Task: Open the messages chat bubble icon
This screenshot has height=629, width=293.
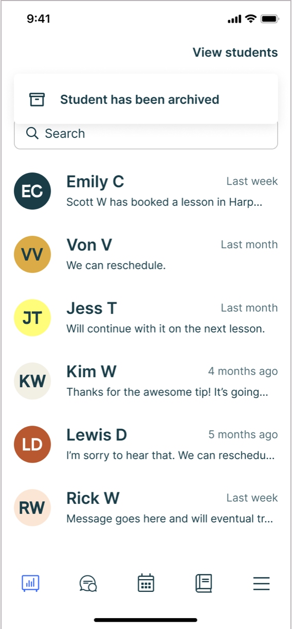Action: [x=88, y=583]
